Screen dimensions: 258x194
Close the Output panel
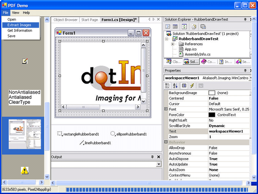point(159,157)
